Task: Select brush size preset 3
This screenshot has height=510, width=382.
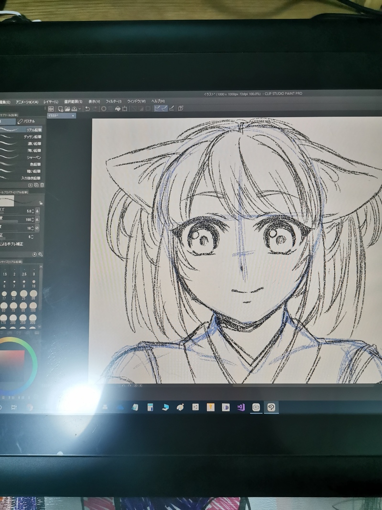Action: [x=34, y=272]
